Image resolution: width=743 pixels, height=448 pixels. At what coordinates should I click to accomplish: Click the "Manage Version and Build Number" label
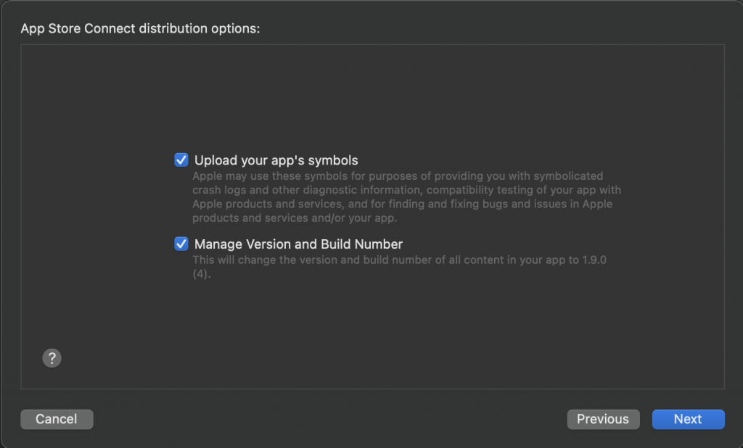pyautogui.click(x=298, y=244)
